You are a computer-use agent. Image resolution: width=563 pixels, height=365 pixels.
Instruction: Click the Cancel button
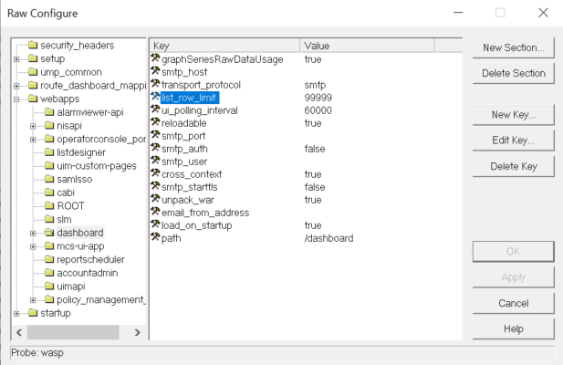click(x=513, y=302)
